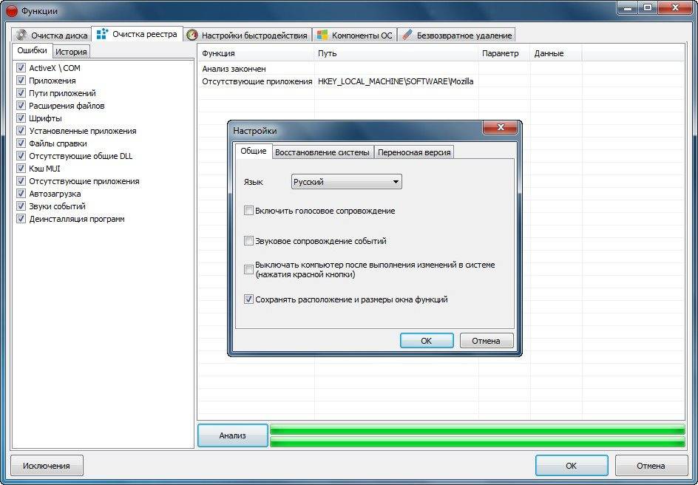Toggle Деинсталляция программ checkbox
Screen dimensions: 698x485
(x=21, y=219)
